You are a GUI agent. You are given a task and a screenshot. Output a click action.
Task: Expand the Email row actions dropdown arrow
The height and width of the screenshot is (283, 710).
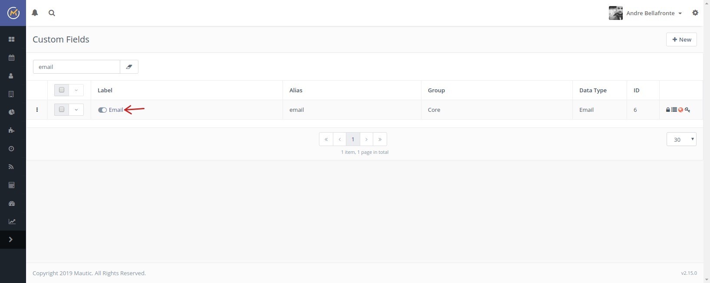pos(76,110)
